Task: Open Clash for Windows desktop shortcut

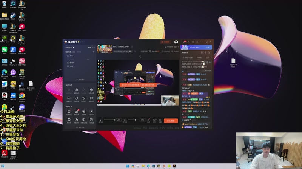Action: (x=22, y=86)
